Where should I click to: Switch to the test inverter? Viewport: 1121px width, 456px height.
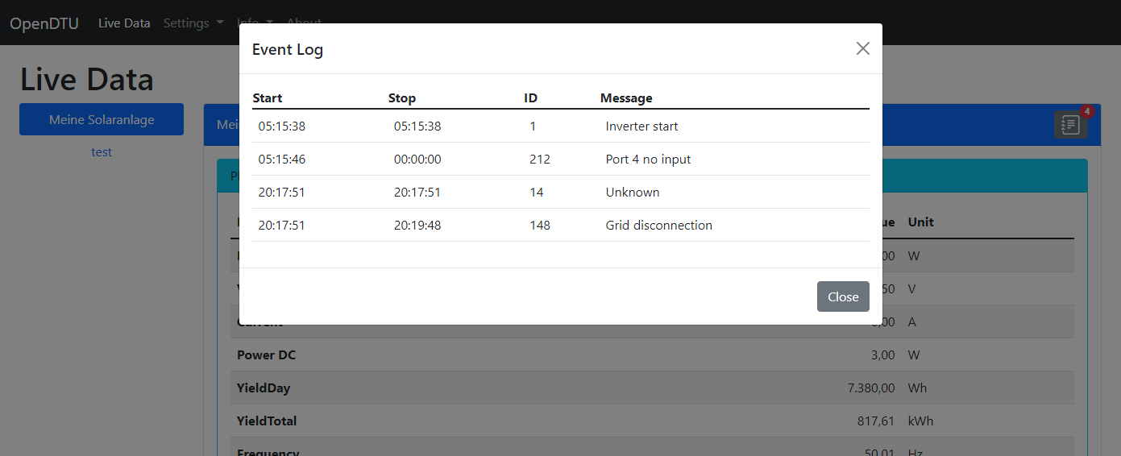coord(102,152)
